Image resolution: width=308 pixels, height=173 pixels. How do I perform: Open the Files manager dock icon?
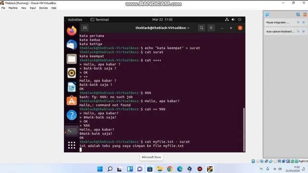click(x=72, y=59)
